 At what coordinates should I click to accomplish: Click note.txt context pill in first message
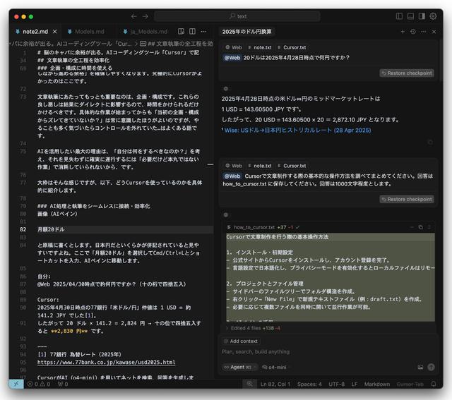260,47
